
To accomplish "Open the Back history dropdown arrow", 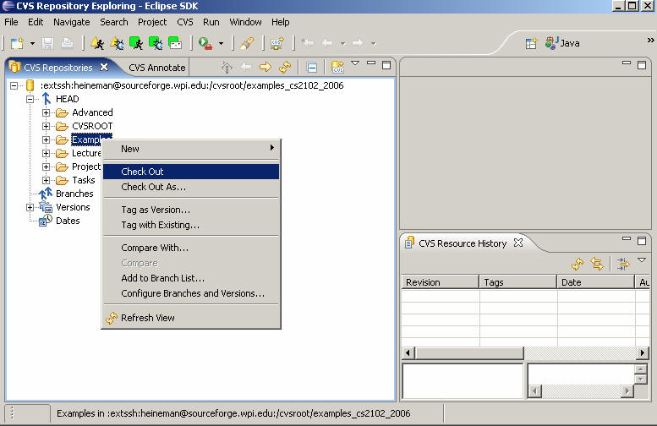I will 342,43.
